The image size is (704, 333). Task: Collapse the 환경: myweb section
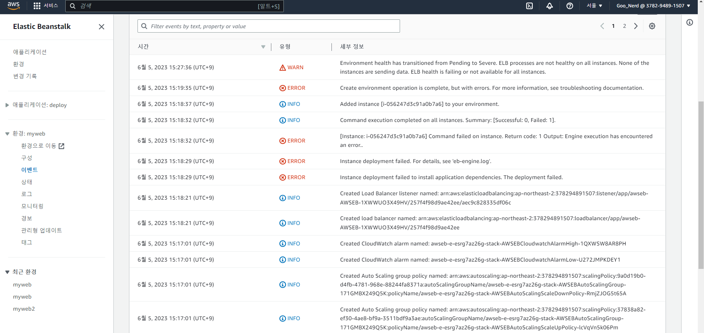click(7, 133)
